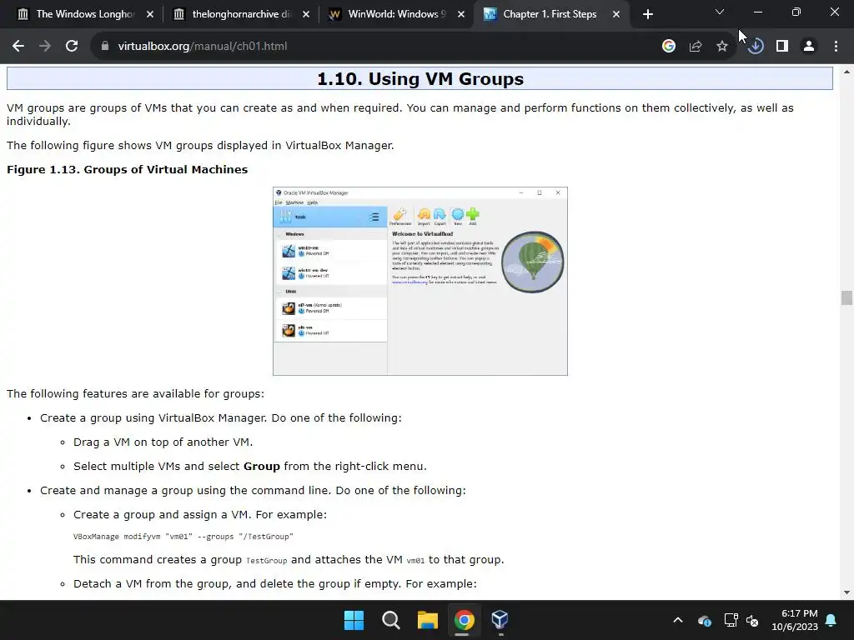
Task: Open a new browser tab
Action: [647, 15]
